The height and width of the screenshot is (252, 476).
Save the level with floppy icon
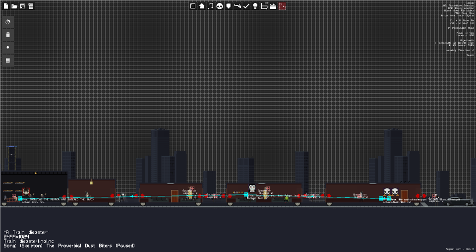click(x=23, y=6)
